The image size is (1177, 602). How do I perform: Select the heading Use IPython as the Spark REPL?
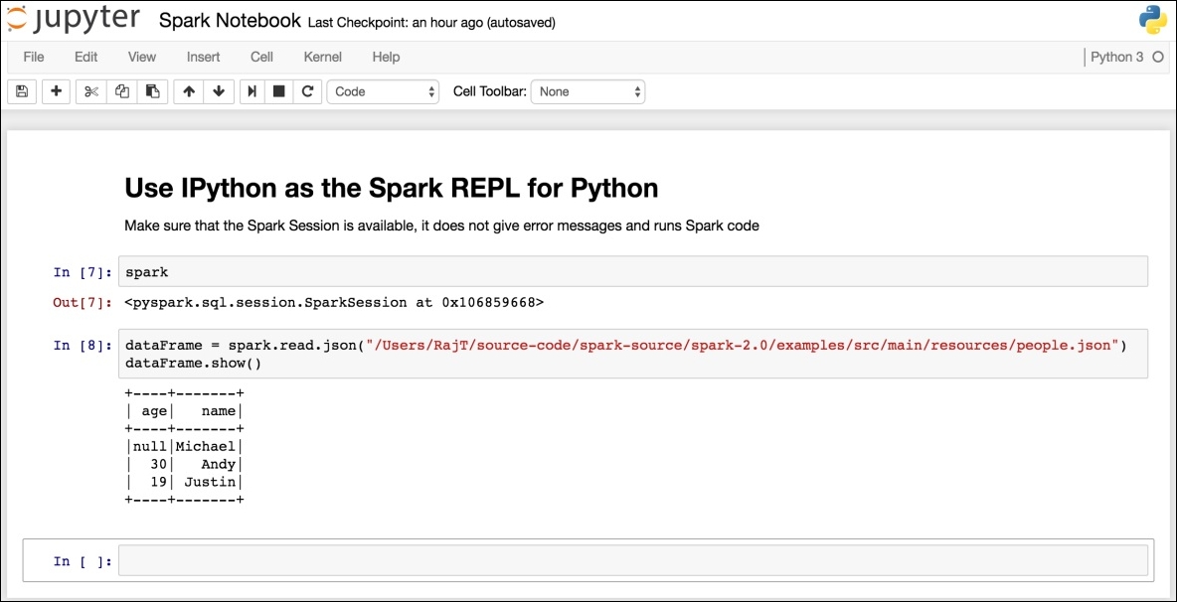[391, 188]
